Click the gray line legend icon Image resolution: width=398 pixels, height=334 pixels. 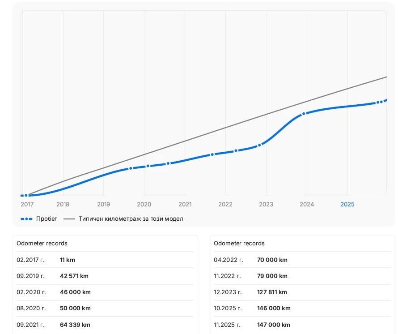coord(69,219)
